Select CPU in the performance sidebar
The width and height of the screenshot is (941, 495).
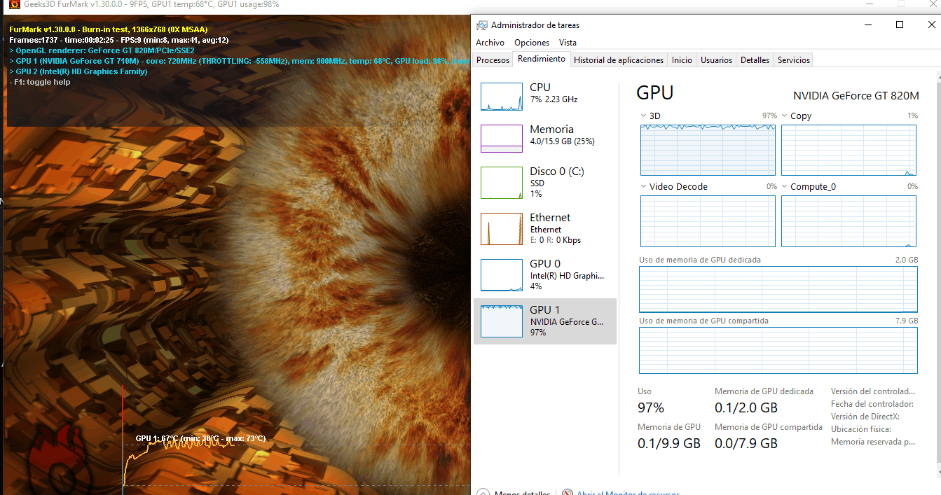(x=545, y=96)
